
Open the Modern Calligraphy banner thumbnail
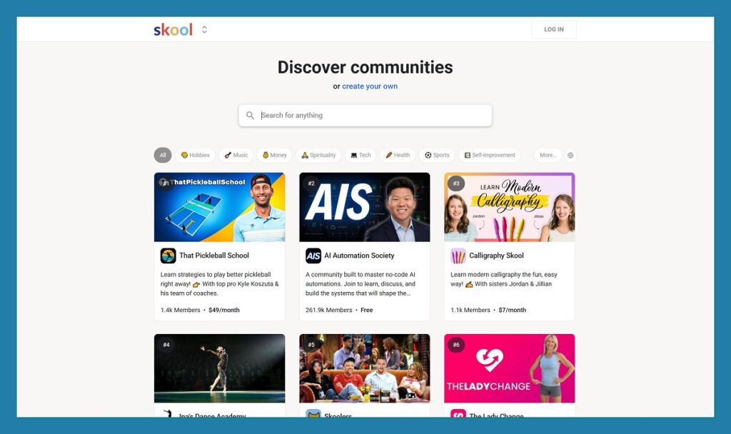510,207
